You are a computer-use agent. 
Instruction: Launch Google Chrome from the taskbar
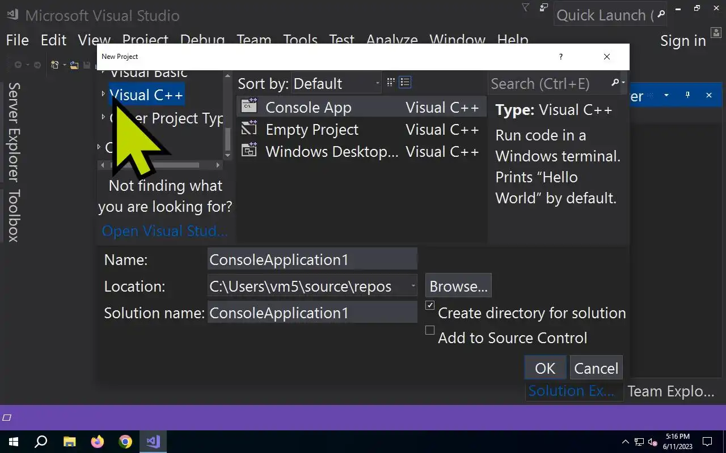125,442
